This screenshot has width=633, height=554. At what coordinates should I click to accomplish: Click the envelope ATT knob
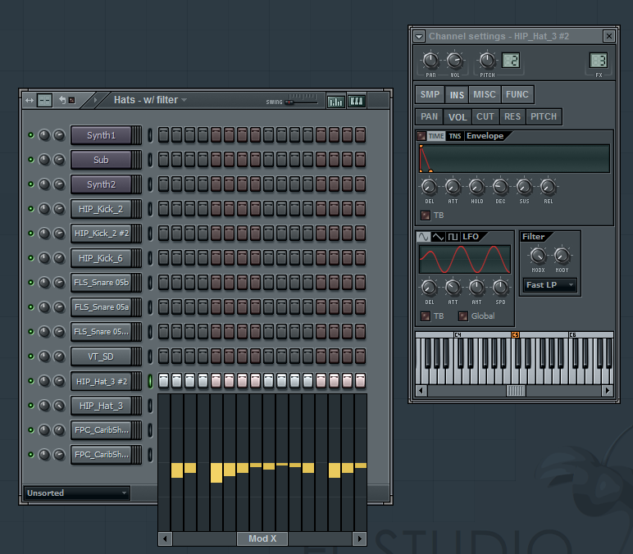point(453,187)
